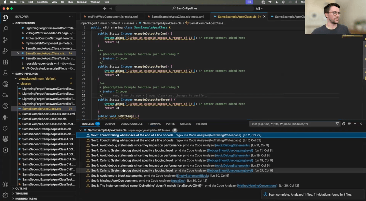
Task: Click the funnel filter icon in Problems toolbar
Action: (x=337, y=124)
